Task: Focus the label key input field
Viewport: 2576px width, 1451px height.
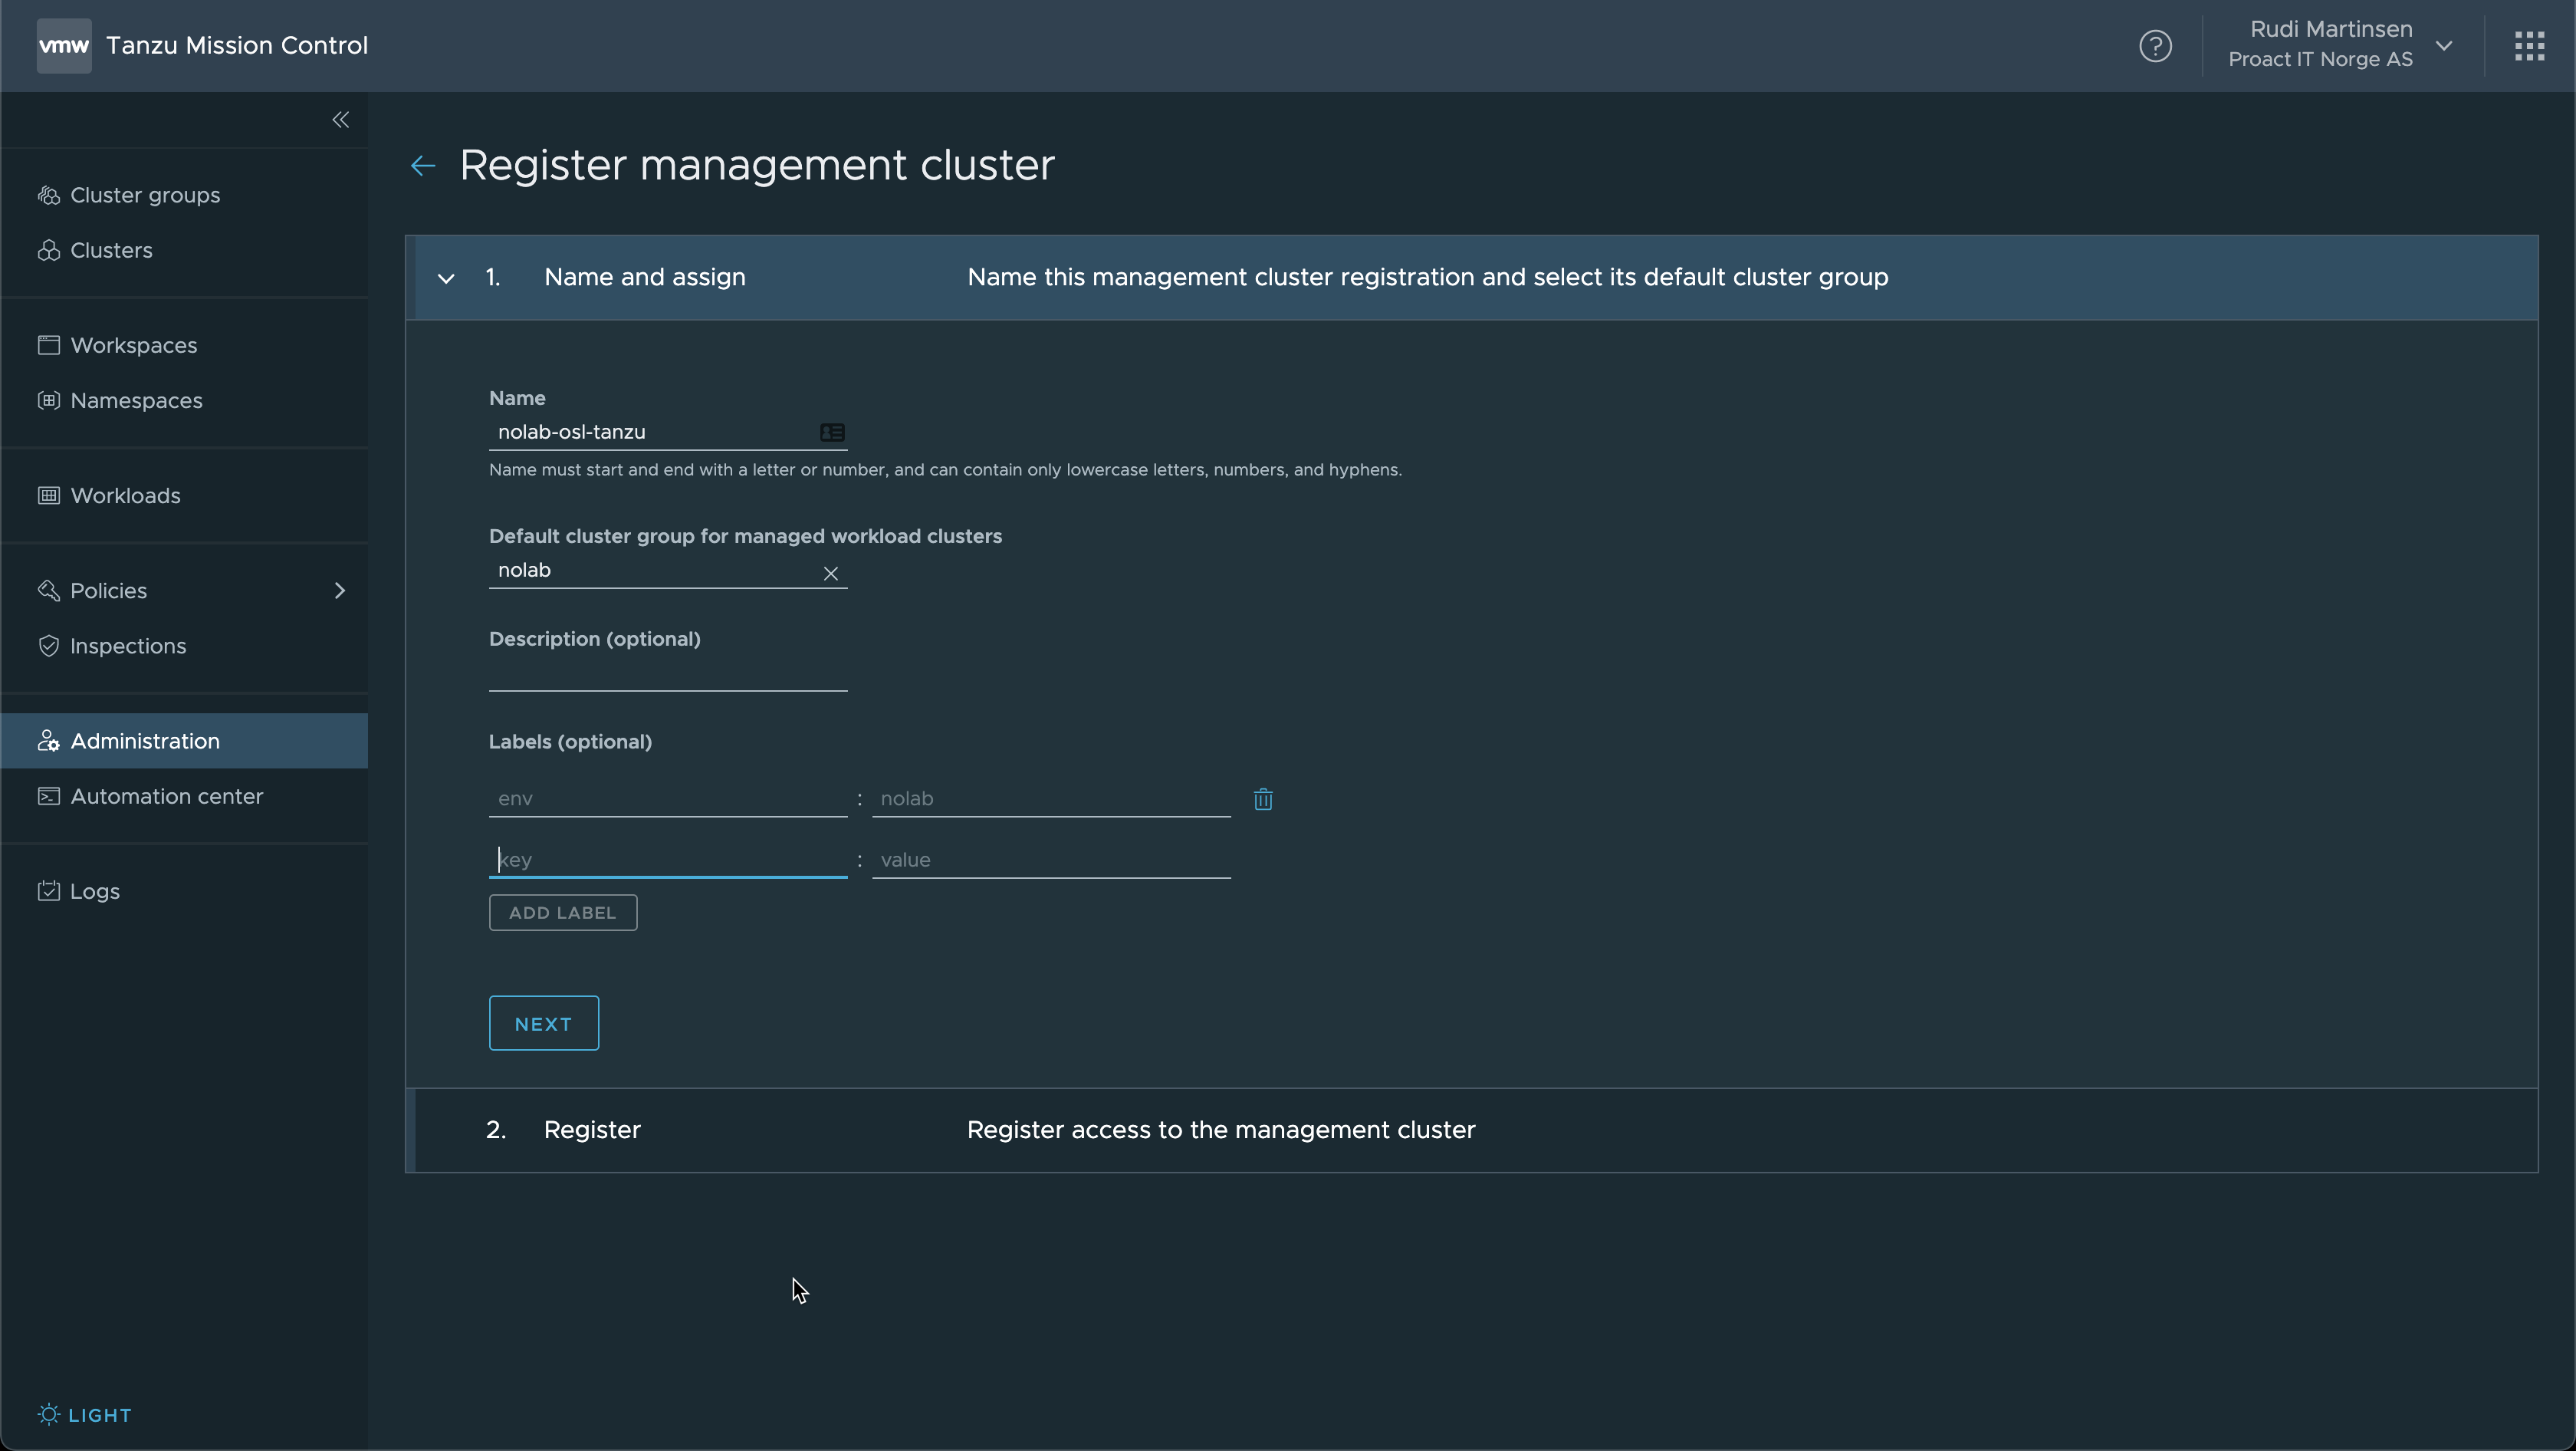Action: (668, 860)
